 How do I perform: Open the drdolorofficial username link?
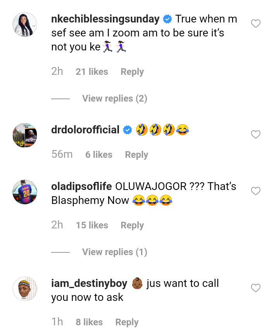point(85,130)
